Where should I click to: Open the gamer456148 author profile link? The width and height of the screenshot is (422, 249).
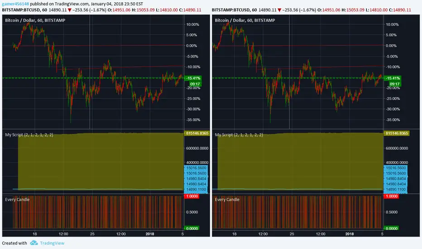[15, 4]
